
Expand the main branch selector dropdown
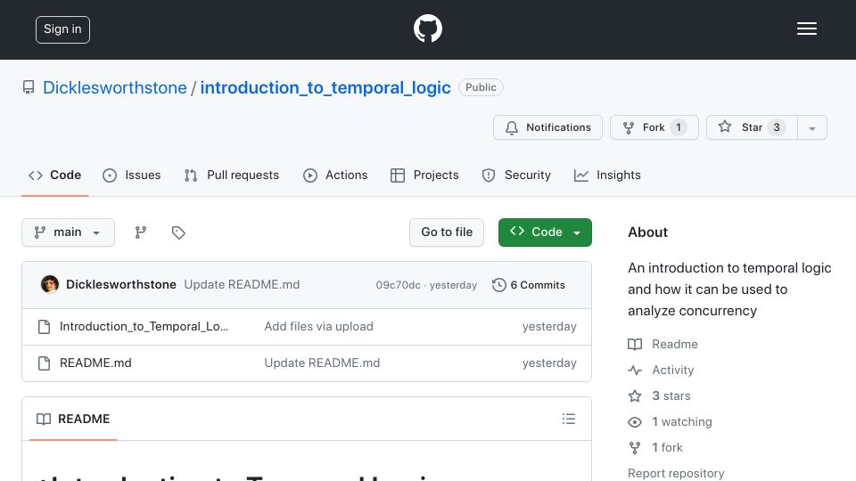pos(69,232)
